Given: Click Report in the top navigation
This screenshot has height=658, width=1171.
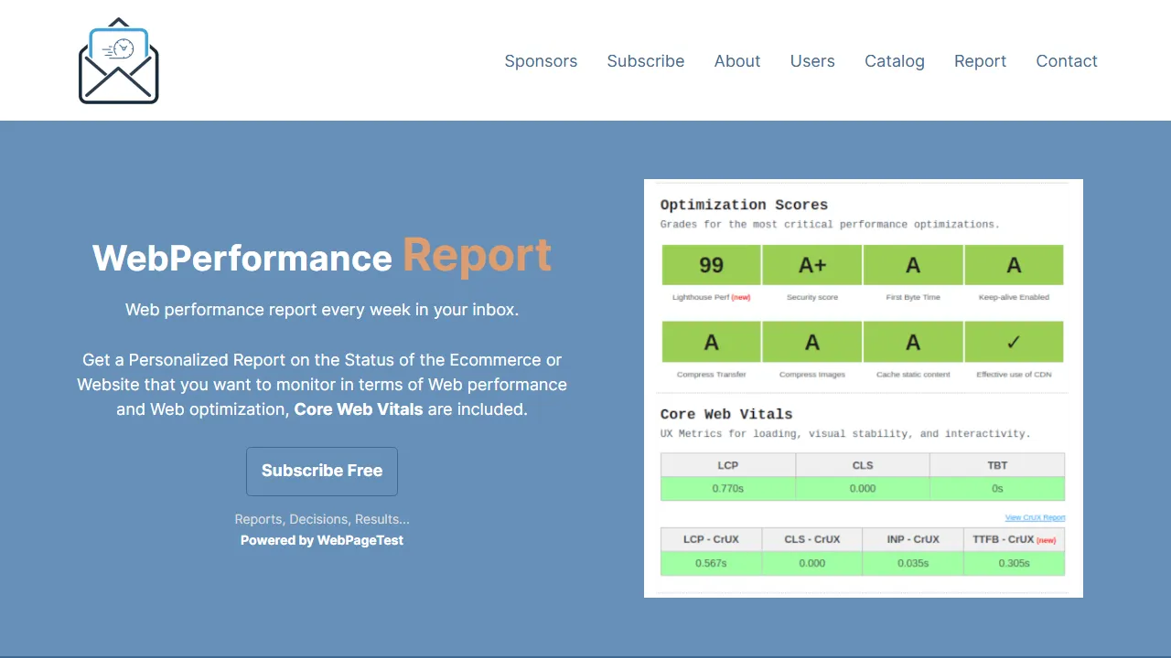Looking at the screenshot, I should pyautogui.click(x=980, y=60).
